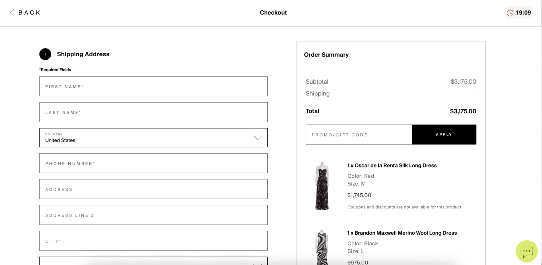Open the Brandon Maxwell dress thumbnail
Image resolution: width=542 pixels, height=265 pixels.
[x=322, y=248]
